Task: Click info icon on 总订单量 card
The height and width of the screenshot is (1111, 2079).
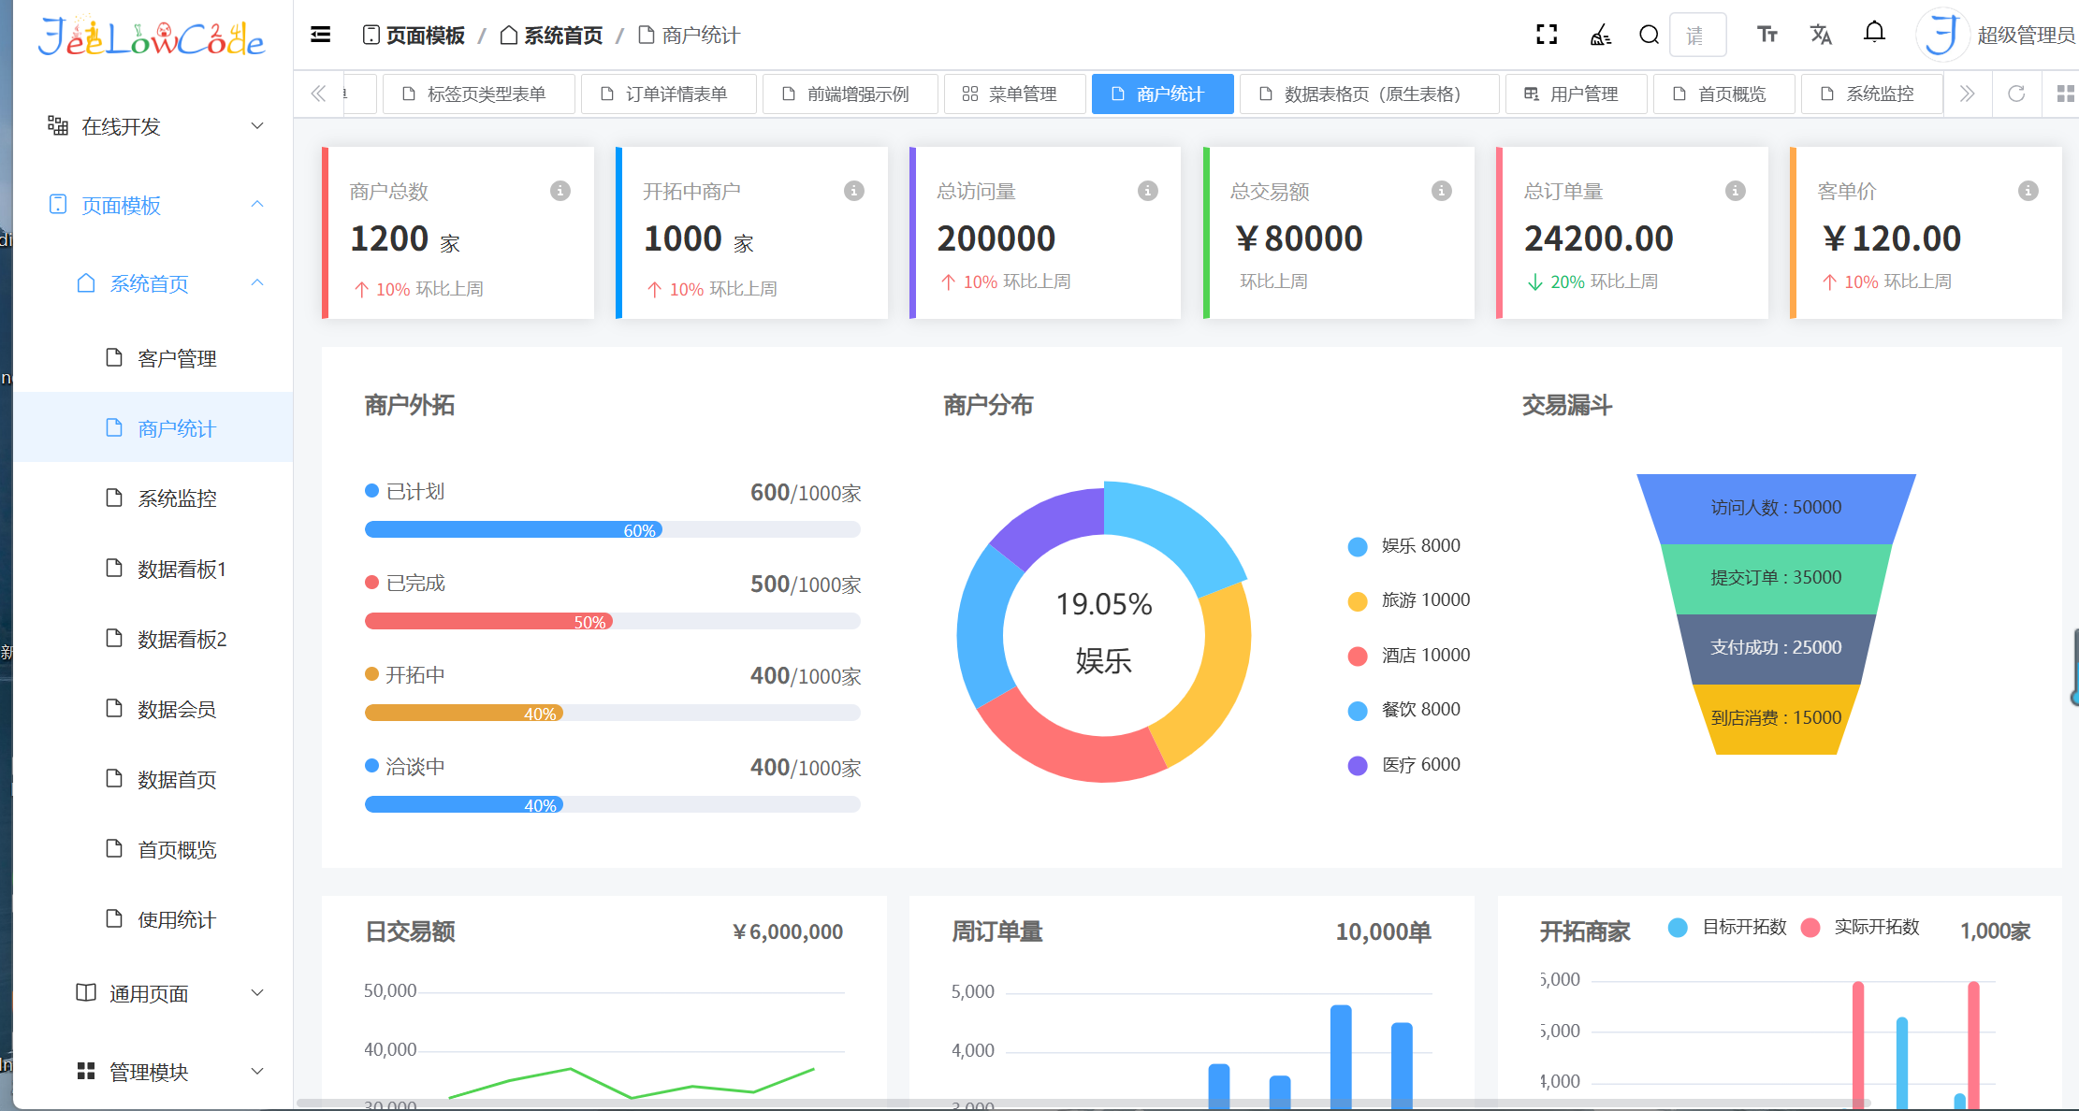Action: 1736,191
